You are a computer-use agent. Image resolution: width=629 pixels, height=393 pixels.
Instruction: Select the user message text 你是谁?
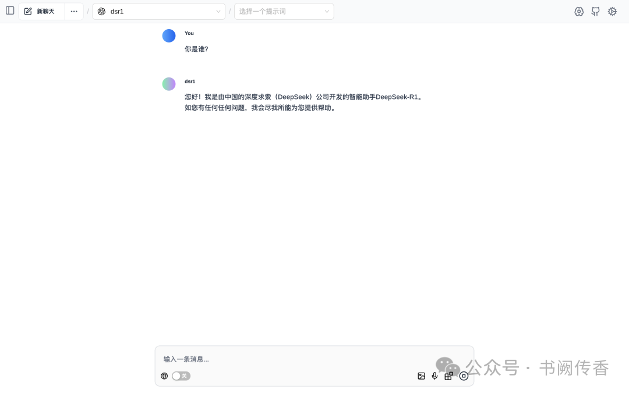pos(197,49)
